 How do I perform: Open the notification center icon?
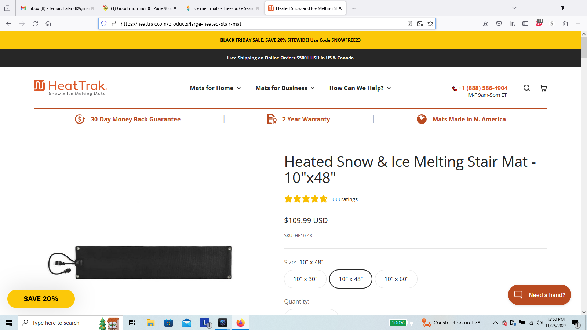coord(575,323)
